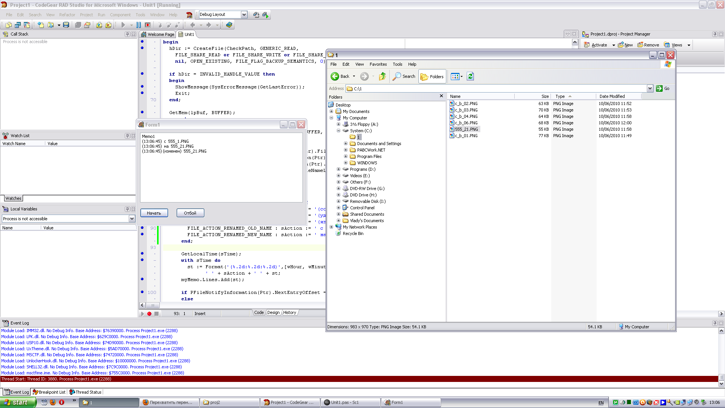Click the Help contents book icon
This screenshot has width=725, height=408.
tap(229, 25)
